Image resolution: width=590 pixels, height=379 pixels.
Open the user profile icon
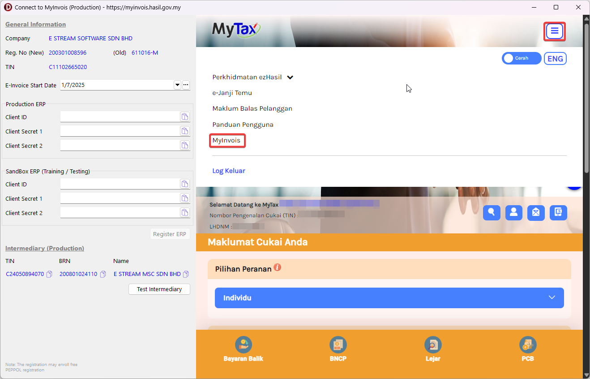tap(514, 213)
